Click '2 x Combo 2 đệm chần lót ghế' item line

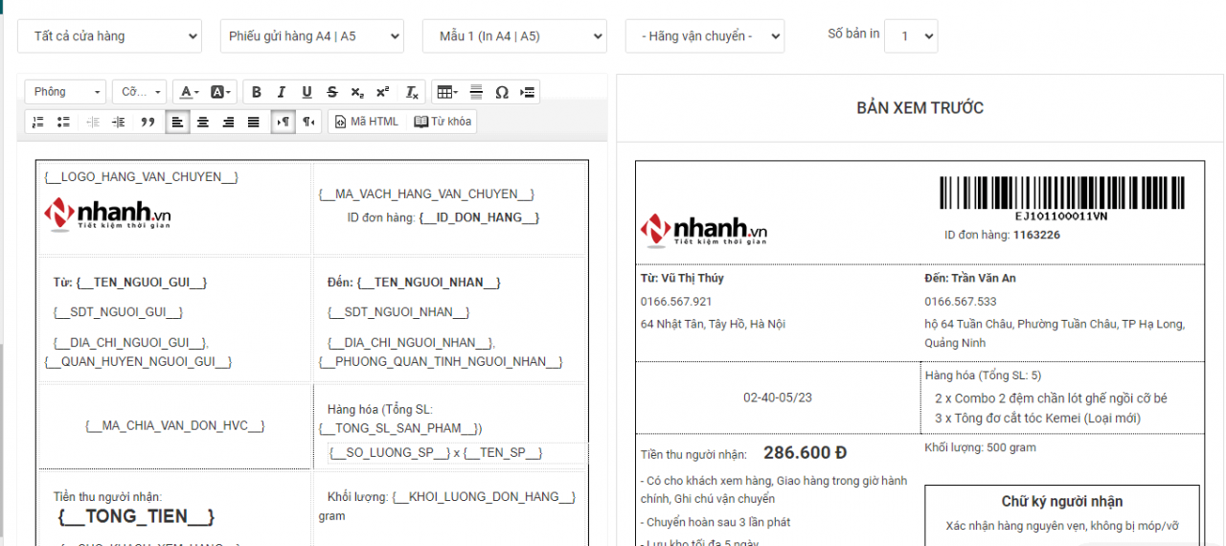(x=1052, y=398)
